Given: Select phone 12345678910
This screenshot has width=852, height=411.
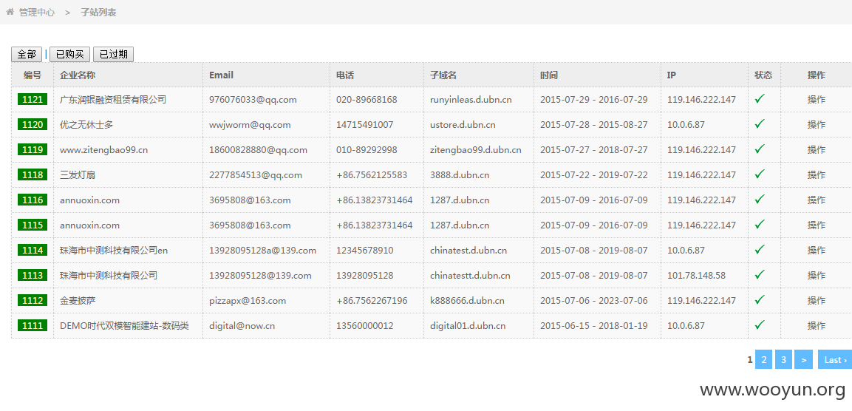Looking at the screenshot, I should pyautogui.click(x=364, y=250).
